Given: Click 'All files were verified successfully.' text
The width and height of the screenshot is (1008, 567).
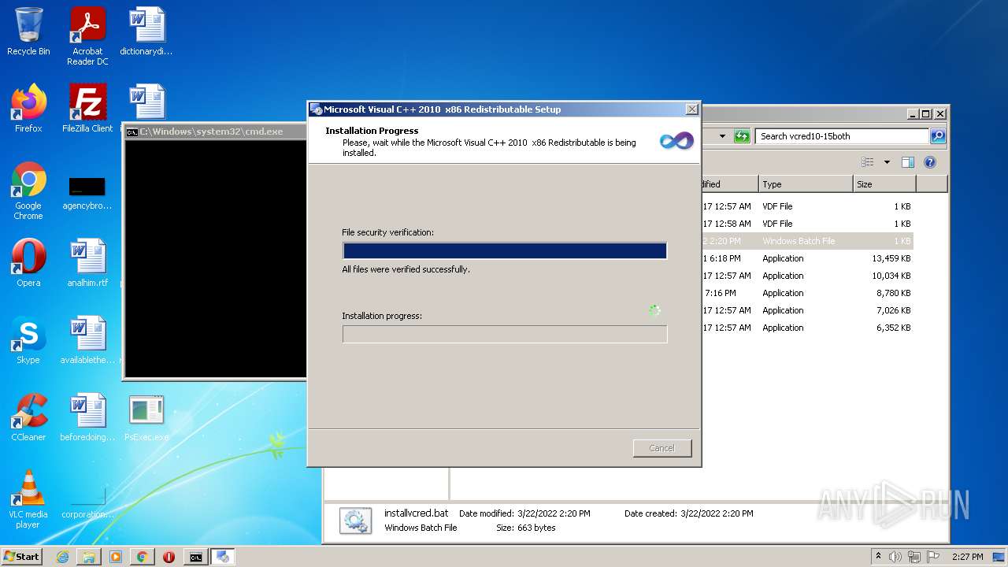Looking at the screenshot, I should tap(406, 269).
